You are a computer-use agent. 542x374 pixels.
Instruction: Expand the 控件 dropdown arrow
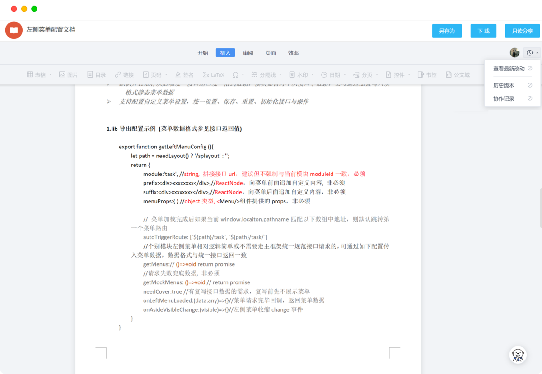[409, 75]
